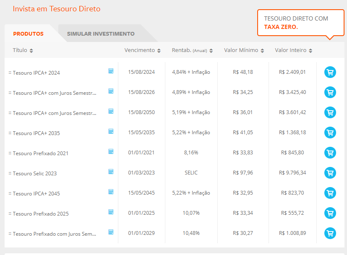Click the Taxa Zero tooltip banner
The image size is (347, 255).
tap(300, 23)
